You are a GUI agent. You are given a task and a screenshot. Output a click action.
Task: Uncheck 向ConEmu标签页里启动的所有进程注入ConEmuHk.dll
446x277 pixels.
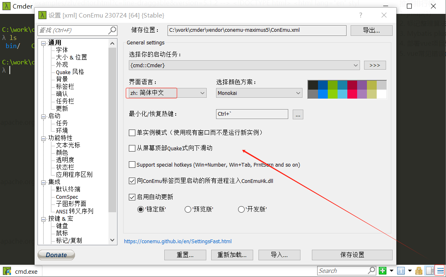[132, 181]
